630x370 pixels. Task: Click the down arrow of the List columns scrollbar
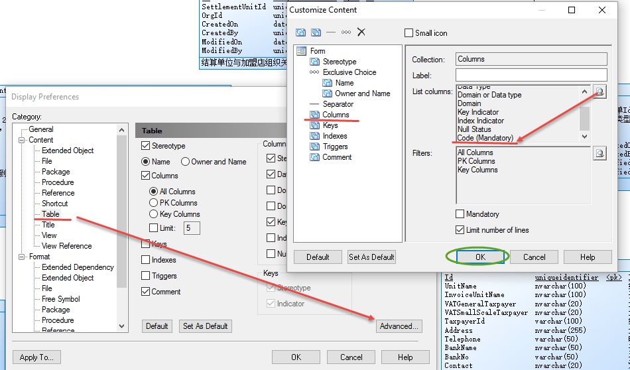(x=585, y=137)
